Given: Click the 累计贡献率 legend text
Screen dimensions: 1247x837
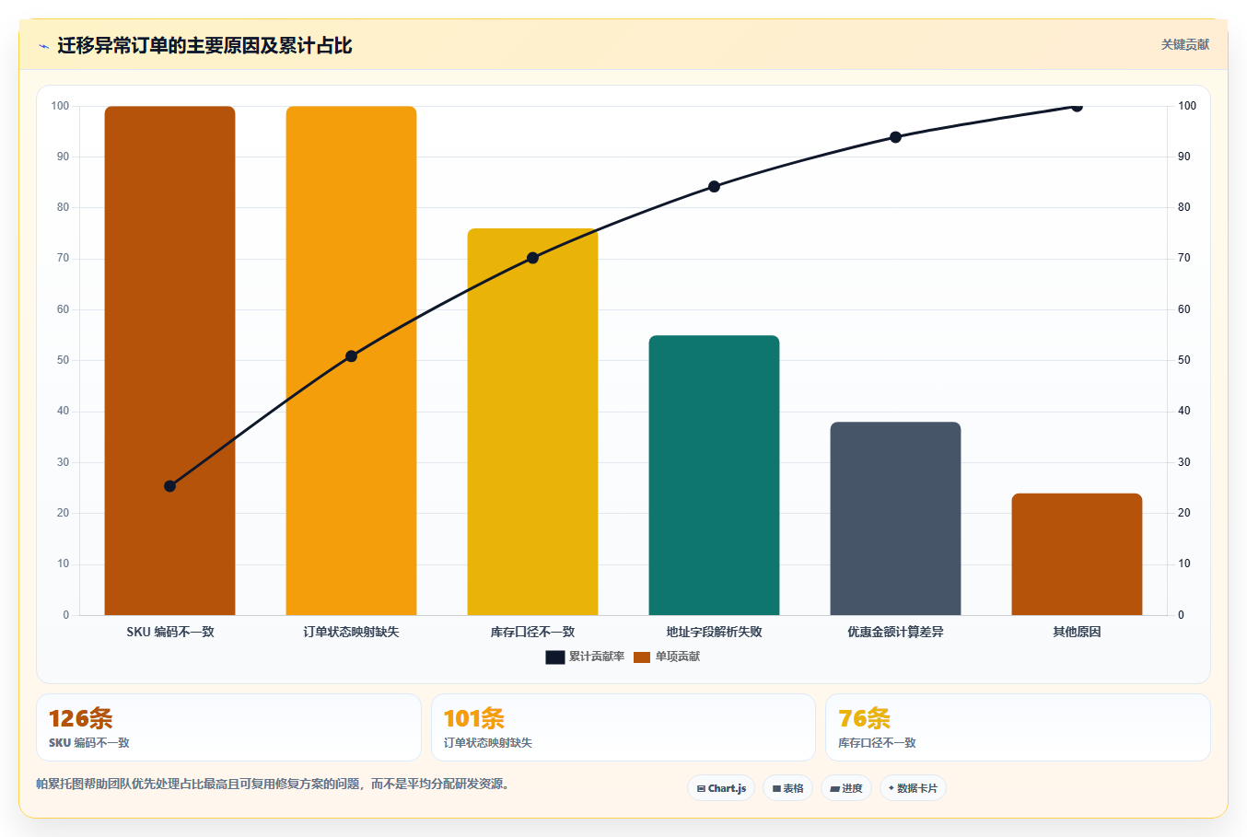Looking at the screenshot, I should 597,657.
